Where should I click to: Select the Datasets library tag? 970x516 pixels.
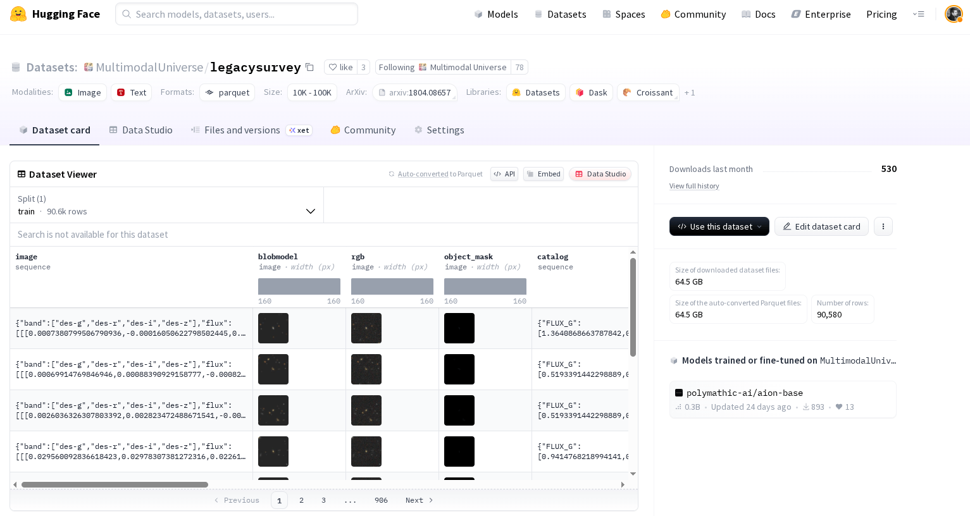tap(536, 92)
